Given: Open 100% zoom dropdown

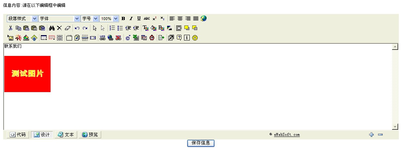Looking at the screenshot, I should coord(109,18).
